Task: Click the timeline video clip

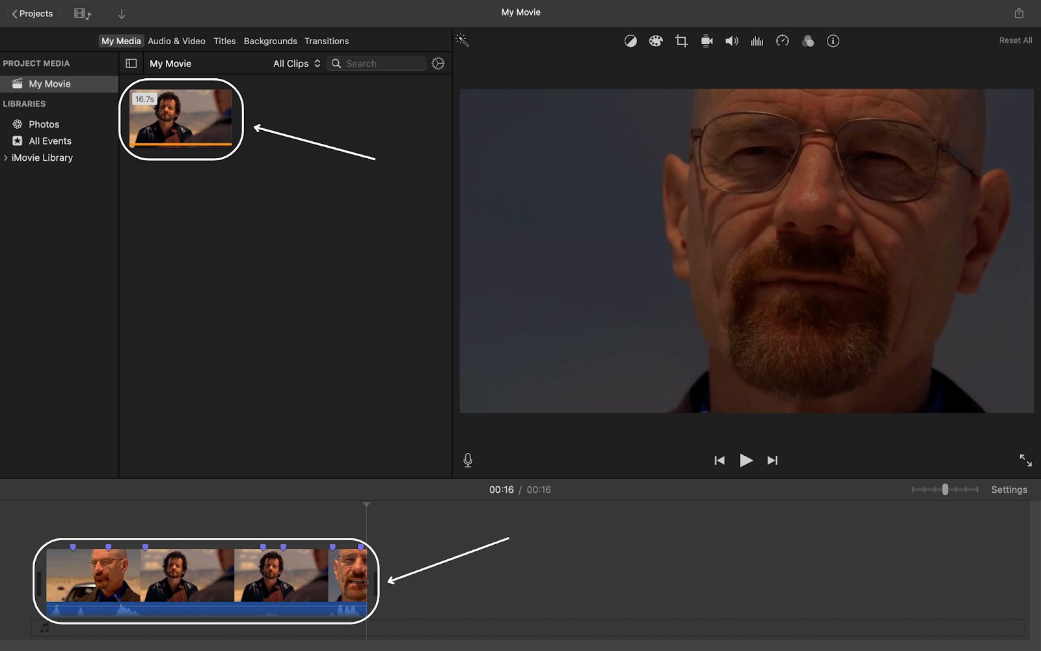Action: coord(206,575)
